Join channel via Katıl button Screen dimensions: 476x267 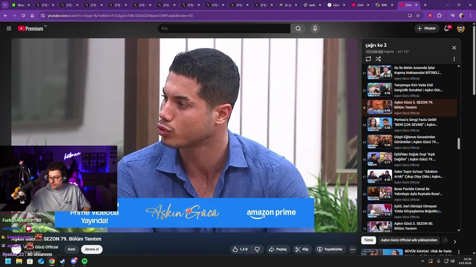coord(71,250)
